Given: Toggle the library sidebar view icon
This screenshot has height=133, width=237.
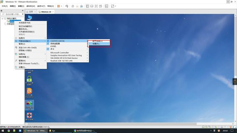Looking at the screenshot, I should click(87, 6).
